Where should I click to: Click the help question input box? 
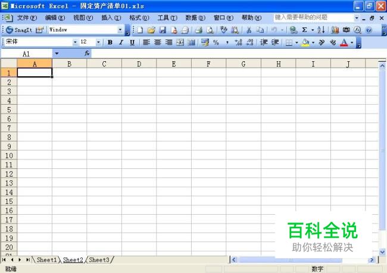[314, 17]
